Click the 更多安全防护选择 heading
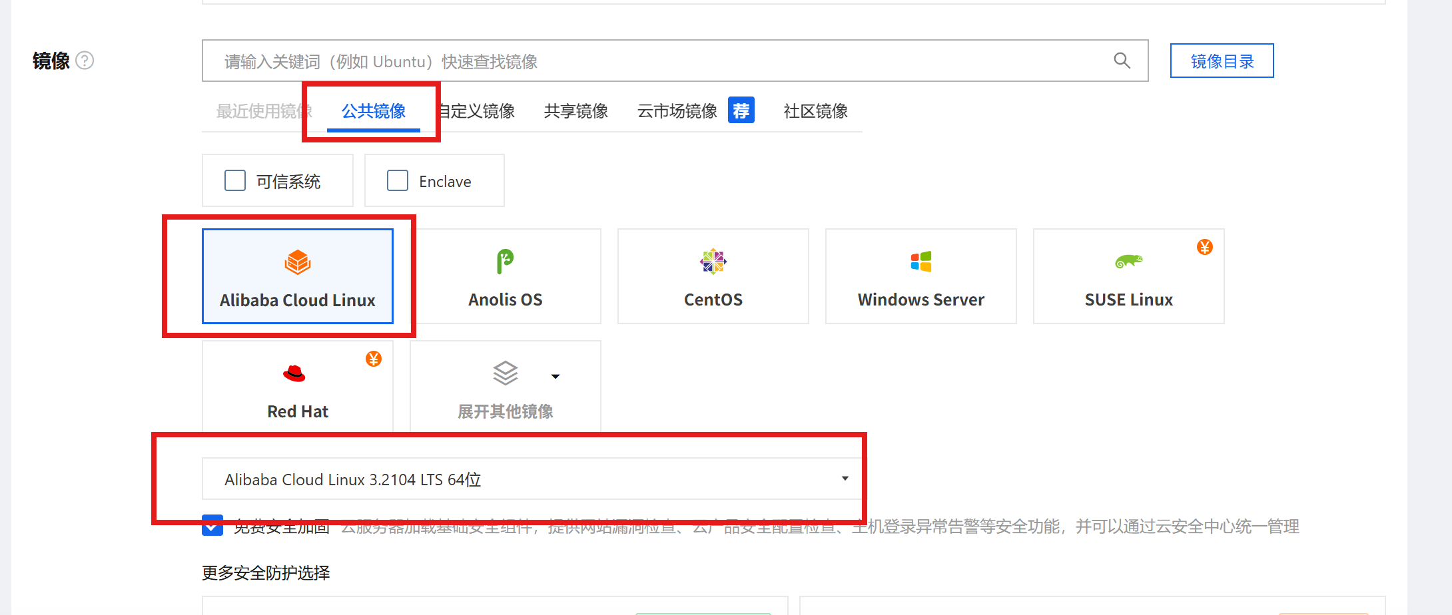1452x615 pixels. pyautogui.click(x=266, y=572)
